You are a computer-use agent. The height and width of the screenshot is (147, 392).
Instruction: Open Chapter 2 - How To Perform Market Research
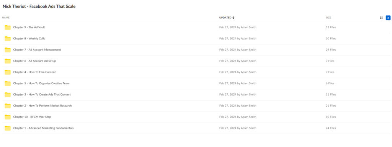pos(42,106)
